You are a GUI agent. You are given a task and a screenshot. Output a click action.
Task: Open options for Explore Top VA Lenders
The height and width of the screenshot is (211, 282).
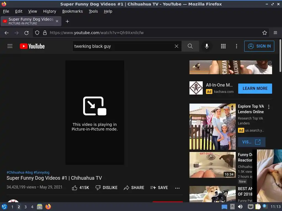pos(269,107)
